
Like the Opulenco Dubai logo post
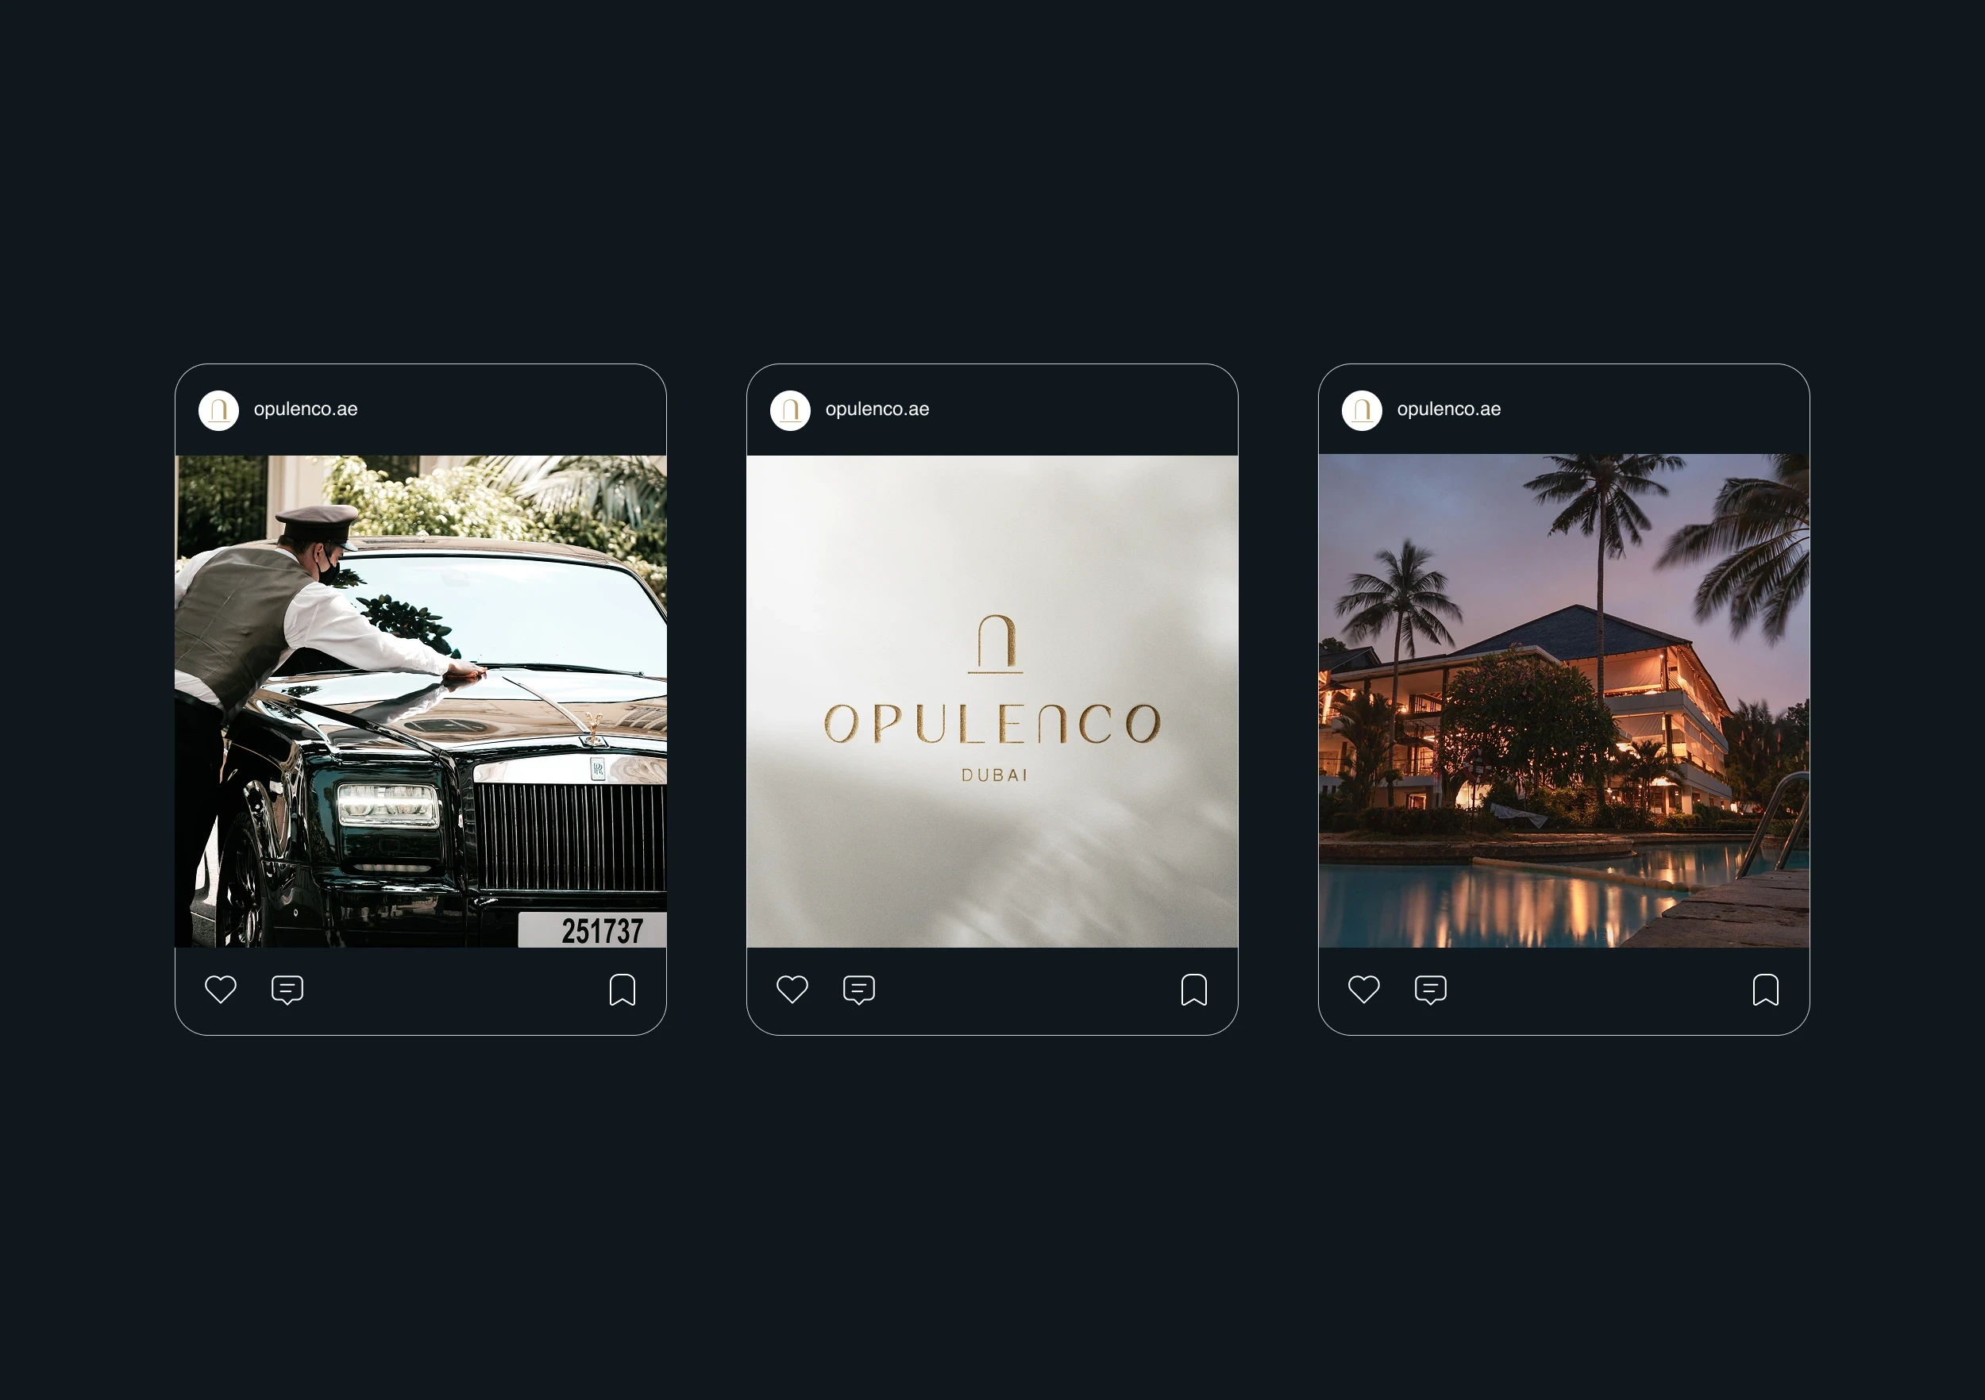tap(792, 989)
